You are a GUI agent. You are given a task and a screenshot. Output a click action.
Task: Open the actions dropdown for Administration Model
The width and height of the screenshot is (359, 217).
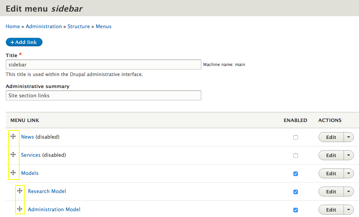point(349,210)
